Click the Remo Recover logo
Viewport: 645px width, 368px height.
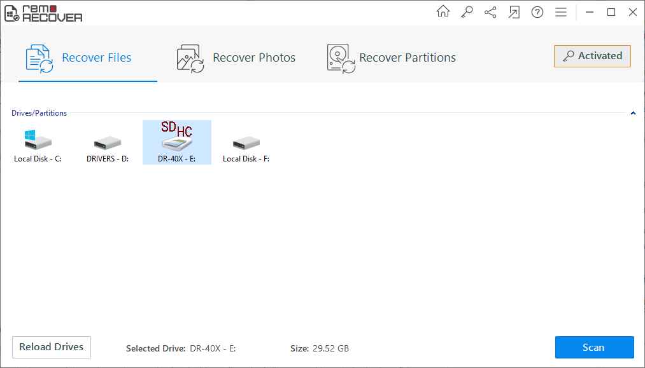click(43, 13)
